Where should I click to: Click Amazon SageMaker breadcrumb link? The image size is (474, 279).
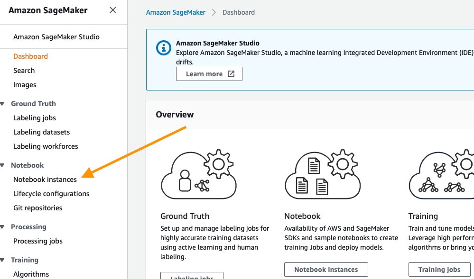[176, 12]
